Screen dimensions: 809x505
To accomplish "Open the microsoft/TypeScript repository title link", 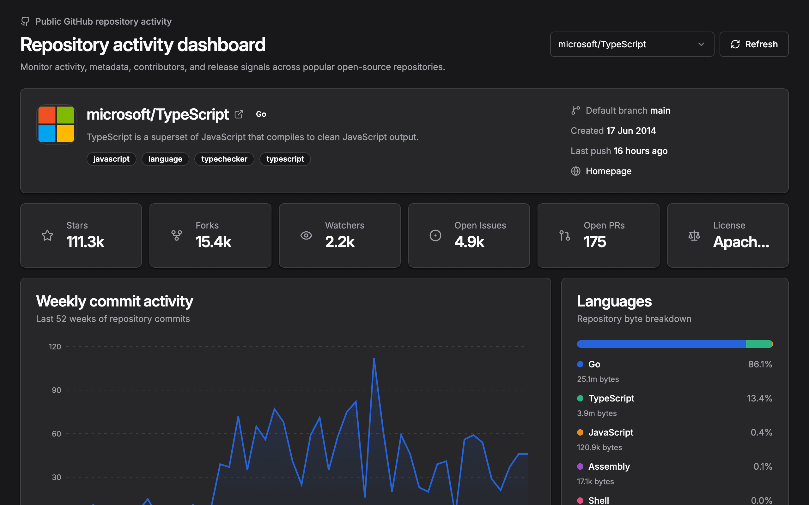I will point(157,114).
